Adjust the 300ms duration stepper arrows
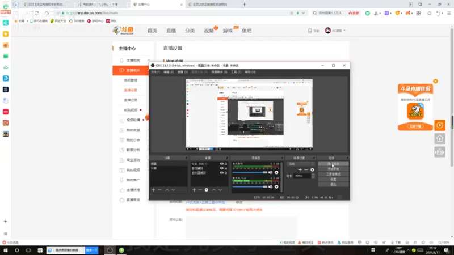The width and height of the screenshot is (454, 255). [x=313, y=176]
